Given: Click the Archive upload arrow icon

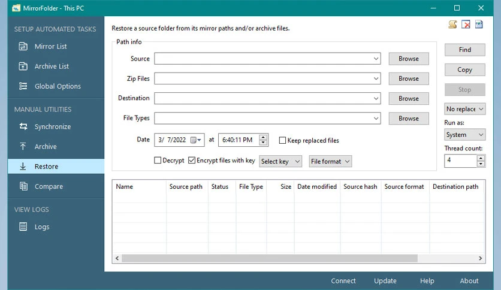Looking at the screenshot, I should tap(23, 146).
